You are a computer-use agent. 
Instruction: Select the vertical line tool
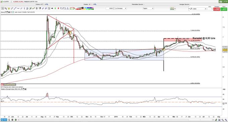(x=24, y=8)
